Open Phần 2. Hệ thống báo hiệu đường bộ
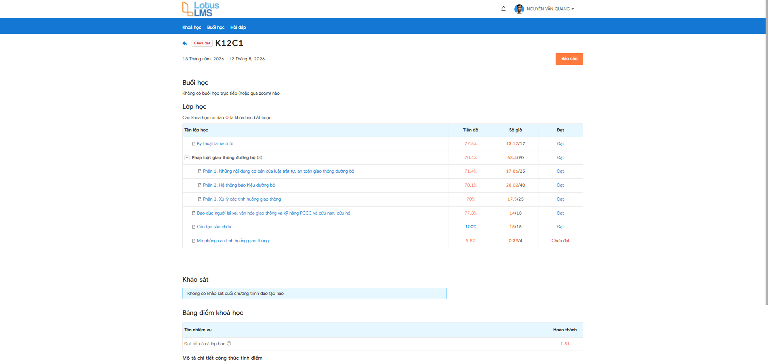Image resolution: width=768 pixels, height=364 pixels. (239, 185)
